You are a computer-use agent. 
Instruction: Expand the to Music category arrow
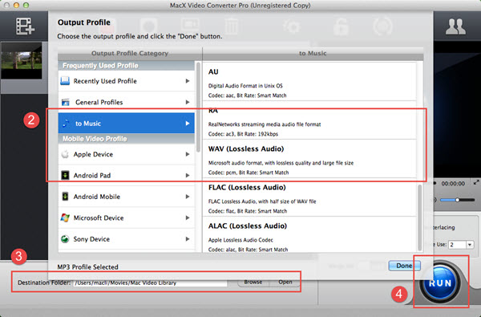click(188, 124)
